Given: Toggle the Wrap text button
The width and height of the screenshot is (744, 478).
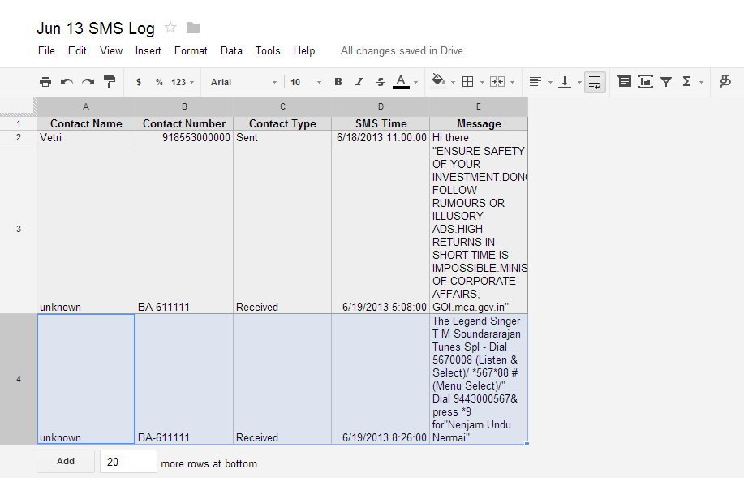Looking at the screenshot, I should 595,82.
